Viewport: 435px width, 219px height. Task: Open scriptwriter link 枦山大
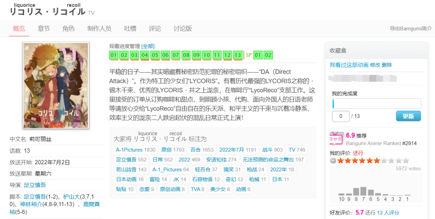point(71,197)
